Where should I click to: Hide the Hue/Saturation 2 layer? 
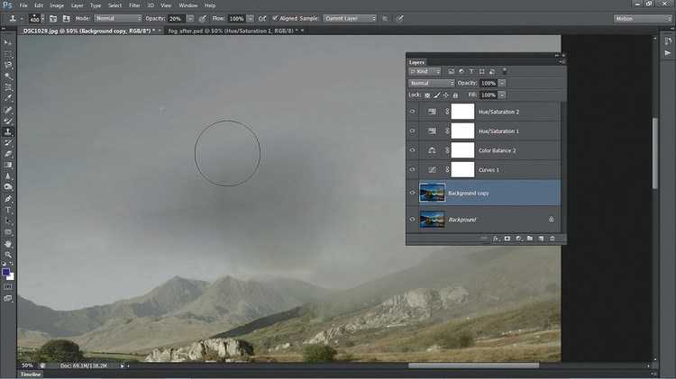pos(413,113)
